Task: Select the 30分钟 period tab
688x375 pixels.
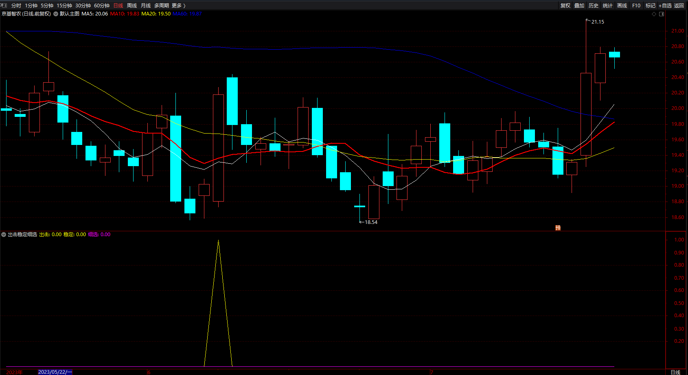Action: [x=83, y=6]
